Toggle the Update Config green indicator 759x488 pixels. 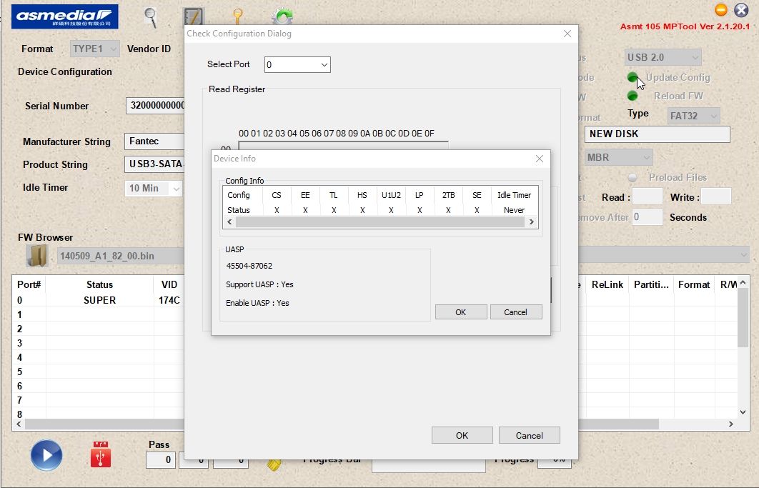click(632, 77)
